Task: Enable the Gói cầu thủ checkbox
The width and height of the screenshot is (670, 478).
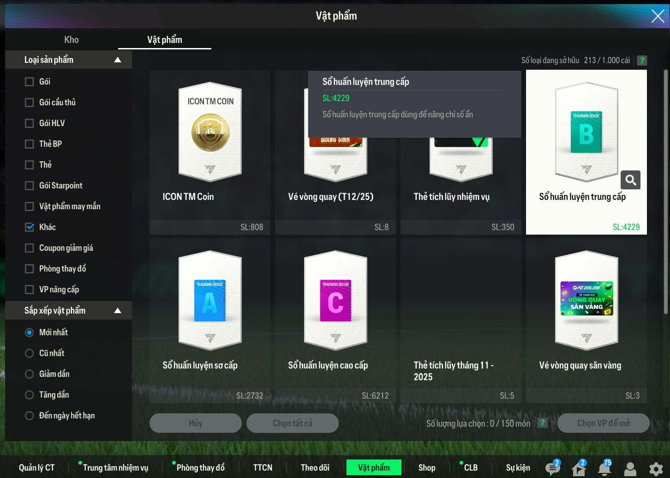Action: (x=30, y=103)
